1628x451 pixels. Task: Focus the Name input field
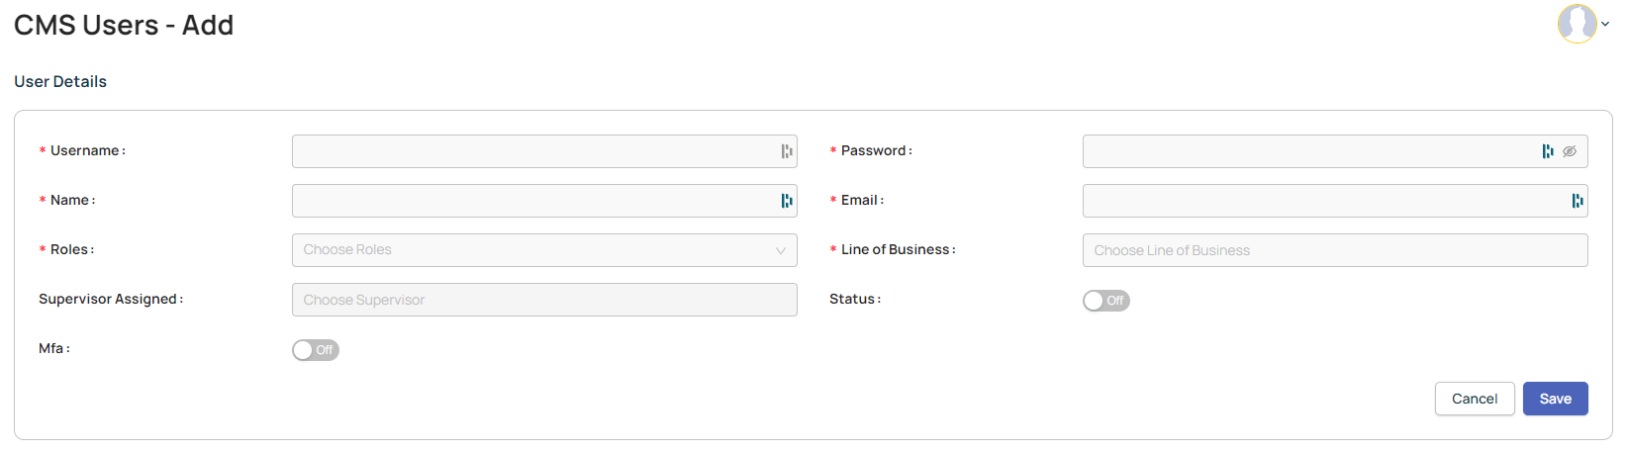tap(544, 201)
